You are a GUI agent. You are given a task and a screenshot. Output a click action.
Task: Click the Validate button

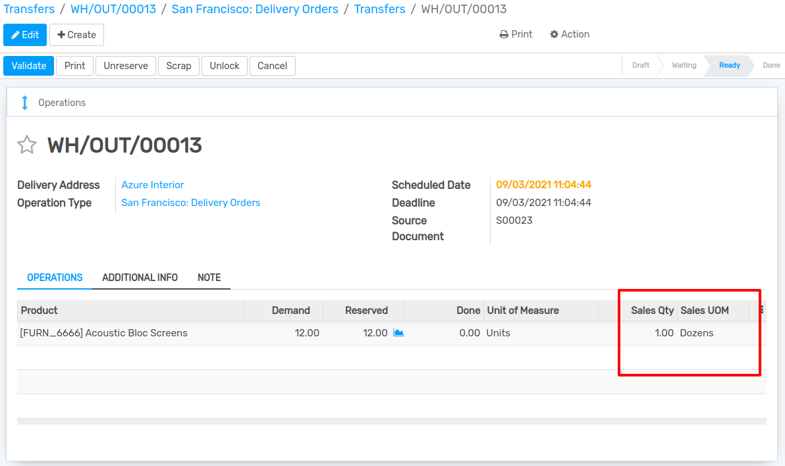(28, 65)
